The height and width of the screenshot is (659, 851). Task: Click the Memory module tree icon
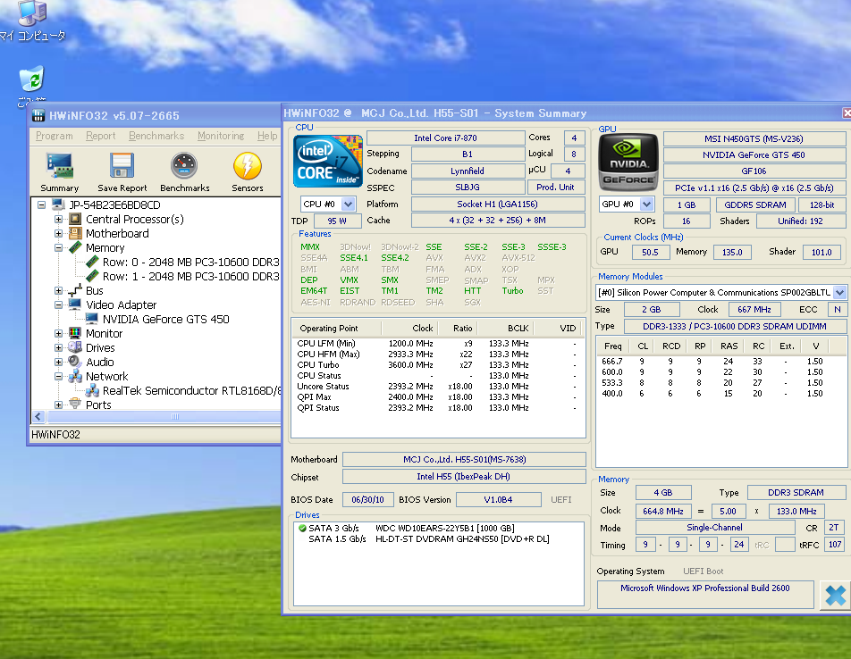pos(75,247)
